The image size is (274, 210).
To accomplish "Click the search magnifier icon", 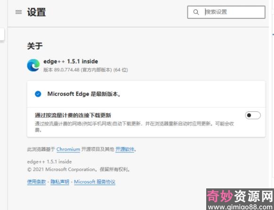I will (x=196, y=12).
